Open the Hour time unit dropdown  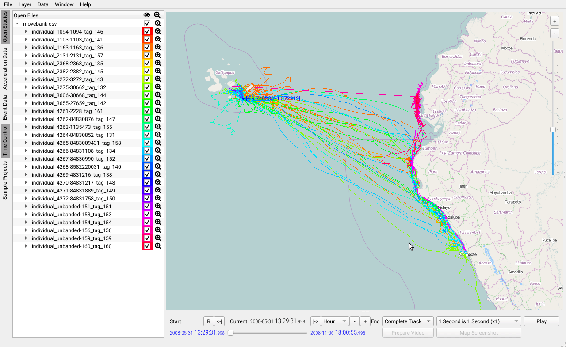(335, 321)
